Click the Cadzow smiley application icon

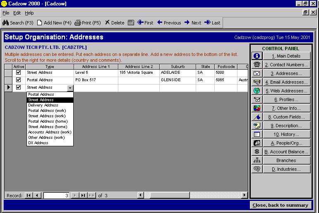tap(4, 4)
